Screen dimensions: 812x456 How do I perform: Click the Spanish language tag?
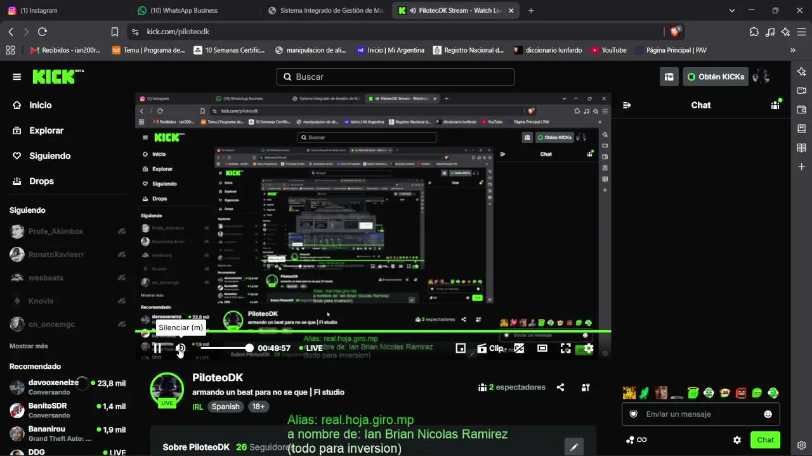pos(226,407)
